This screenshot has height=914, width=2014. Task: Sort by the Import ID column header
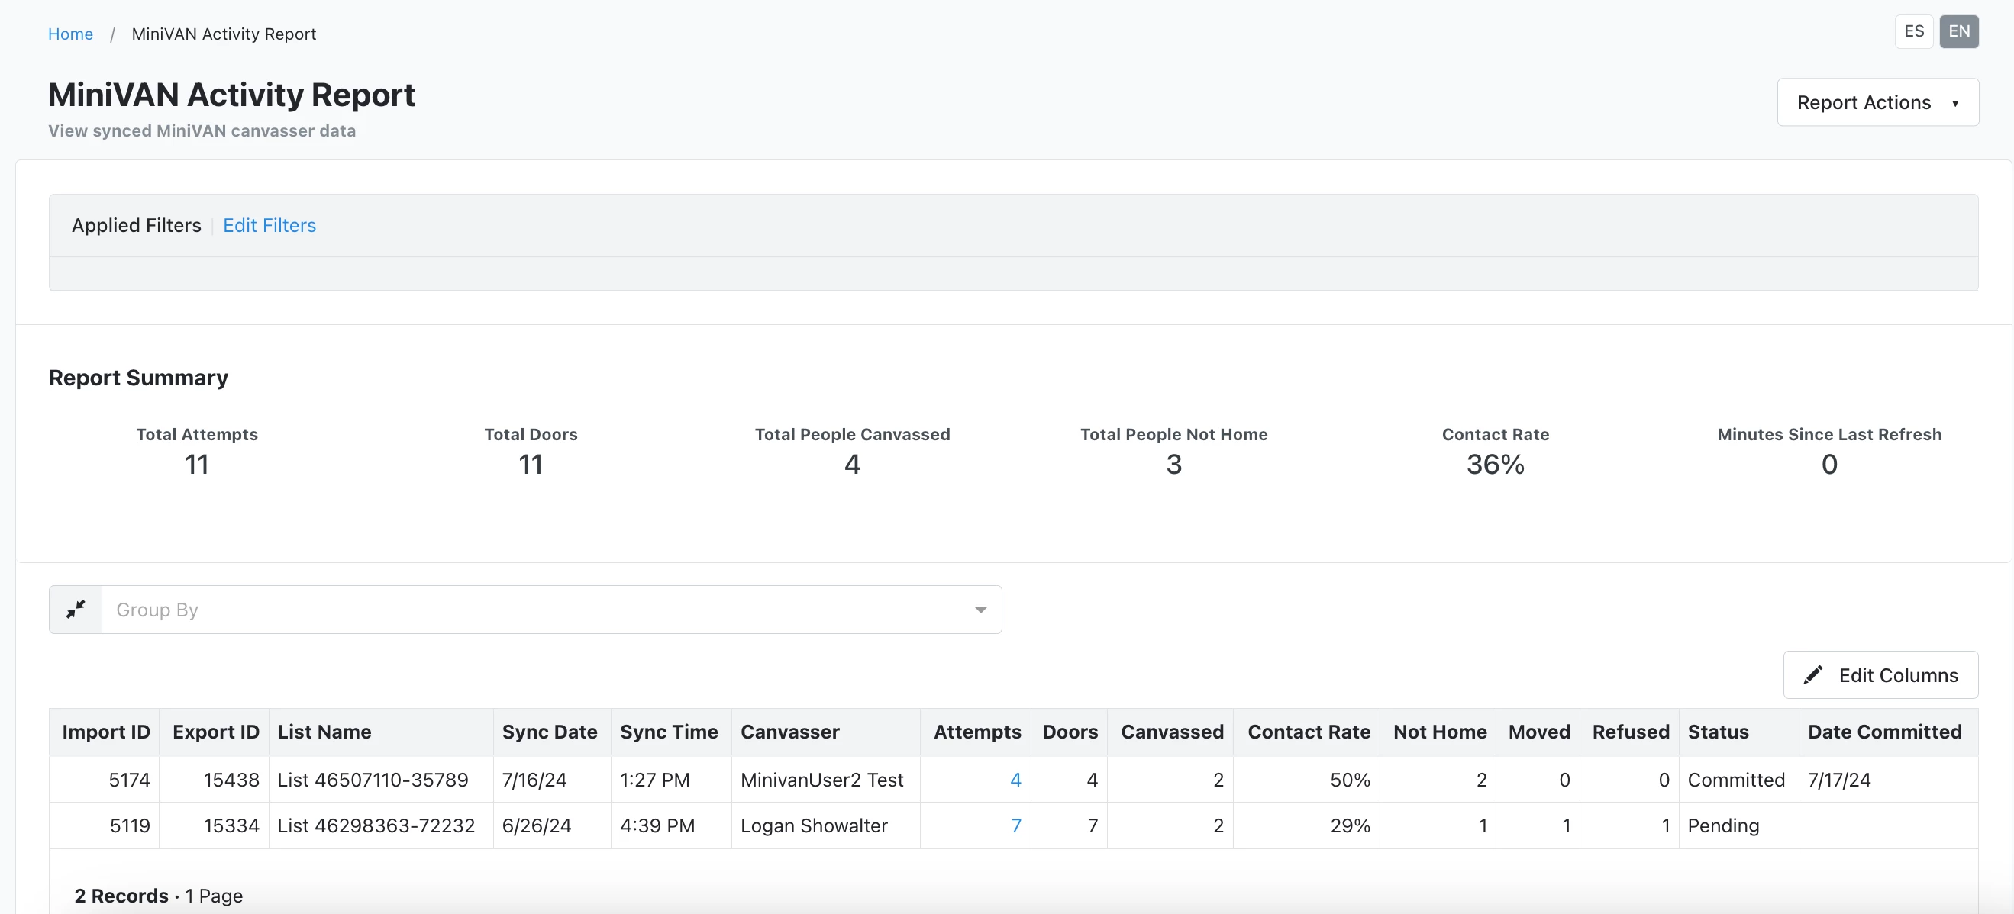(105, 732)
